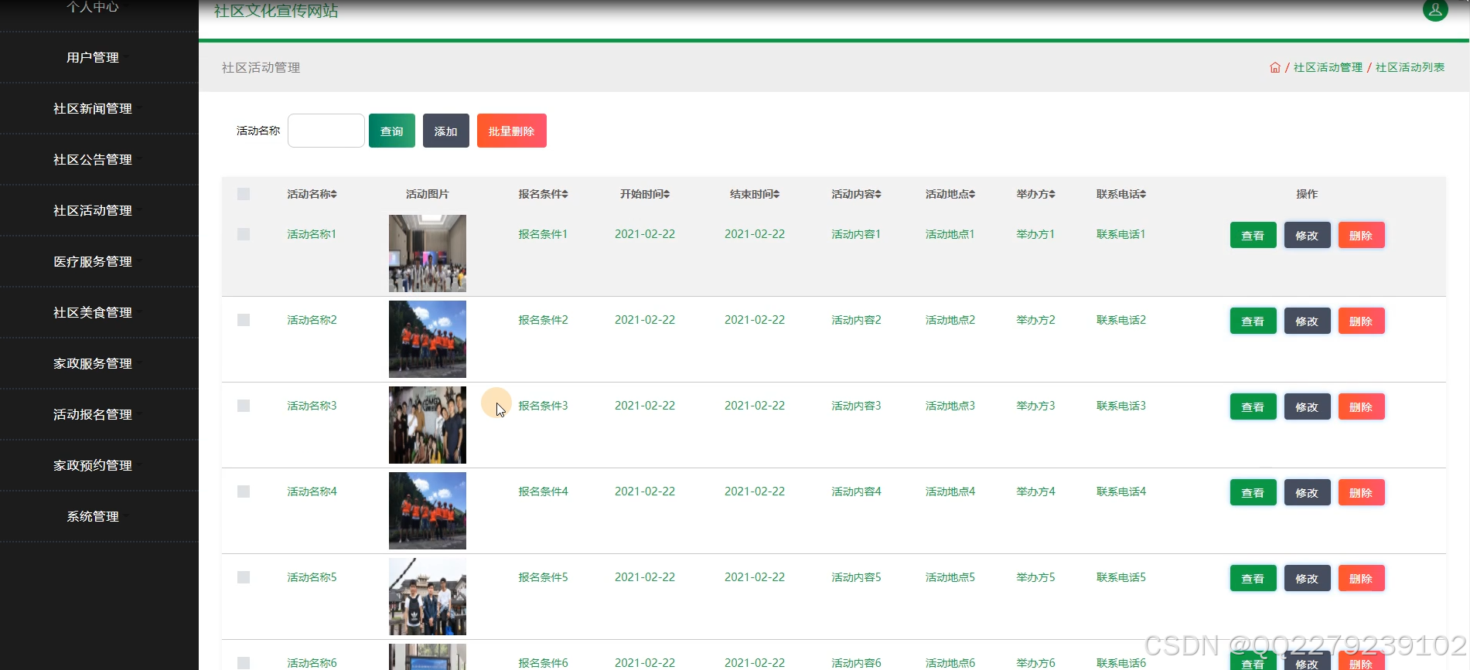
Task: View details of 活动名称1 with 查看
Action: click(1253, 235)
